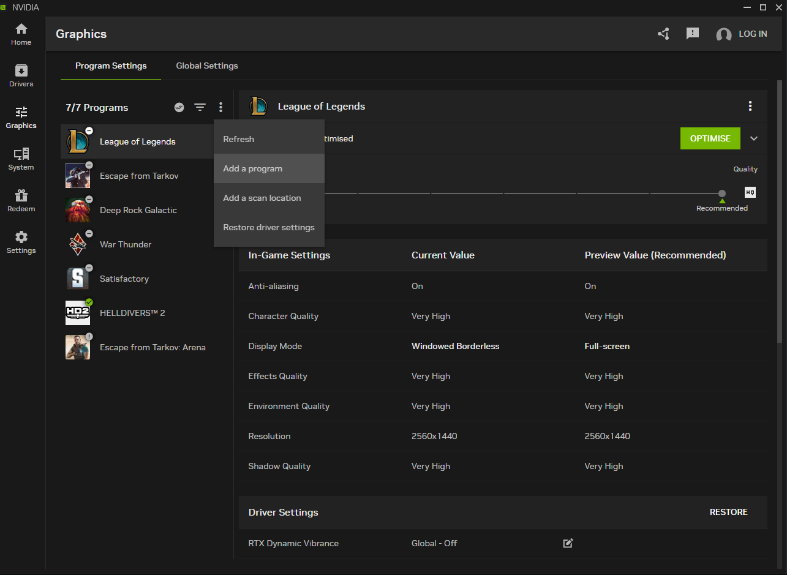Choose Refresh from the context menu
This screenshot has height=575, width=787.
click(269, 139)
